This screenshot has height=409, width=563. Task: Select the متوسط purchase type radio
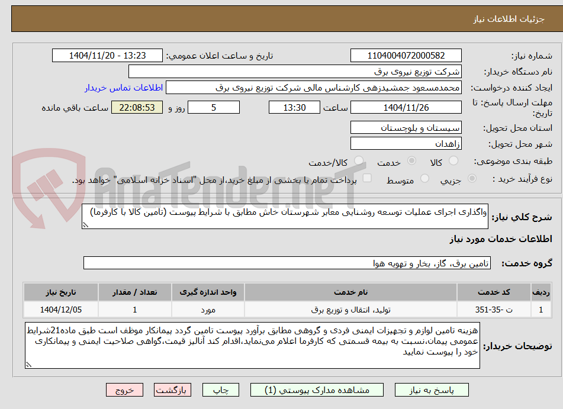pos(424,179)
